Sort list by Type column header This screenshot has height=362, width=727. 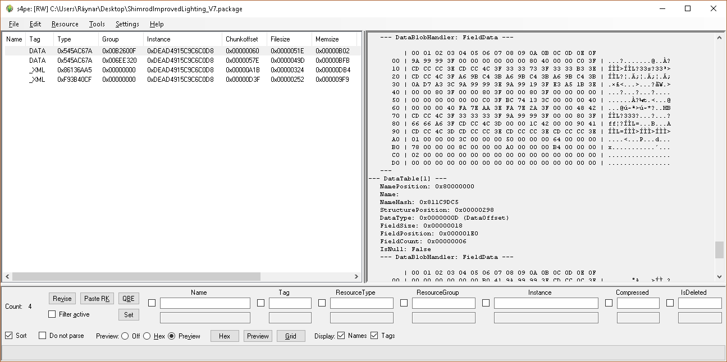[76, 39]
